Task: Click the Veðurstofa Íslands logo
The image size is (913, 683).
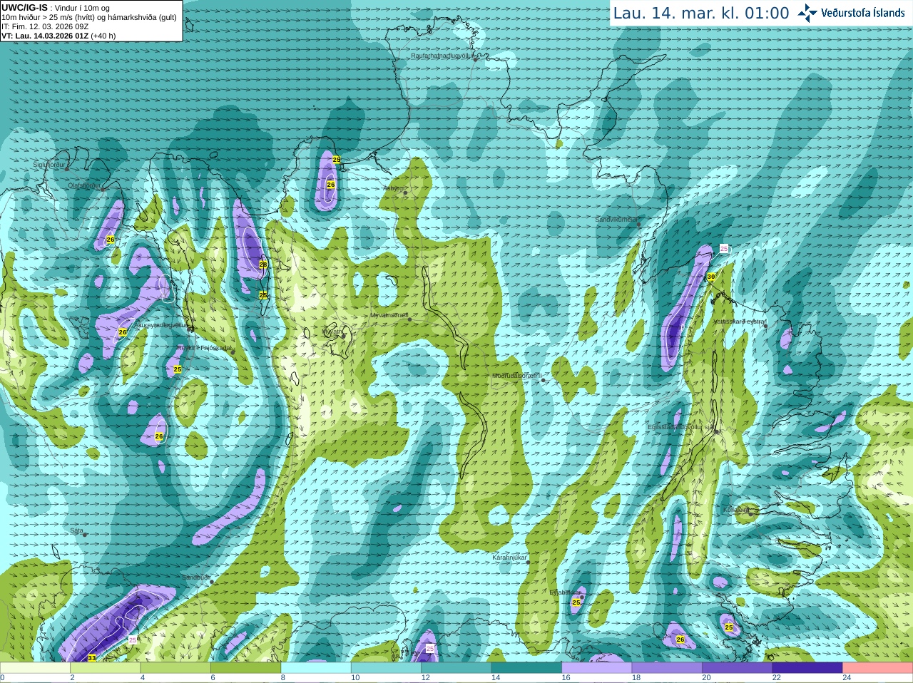Action: click(x=851, y=13)
